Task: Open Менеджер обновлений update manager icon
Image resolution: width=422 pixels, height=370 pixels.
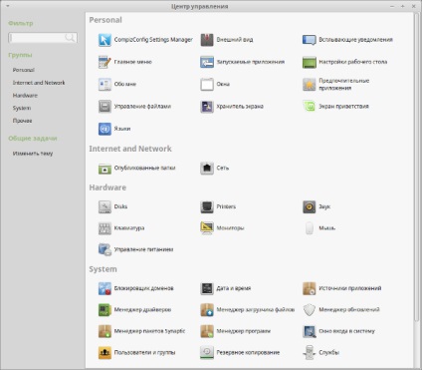Action: 310,310
